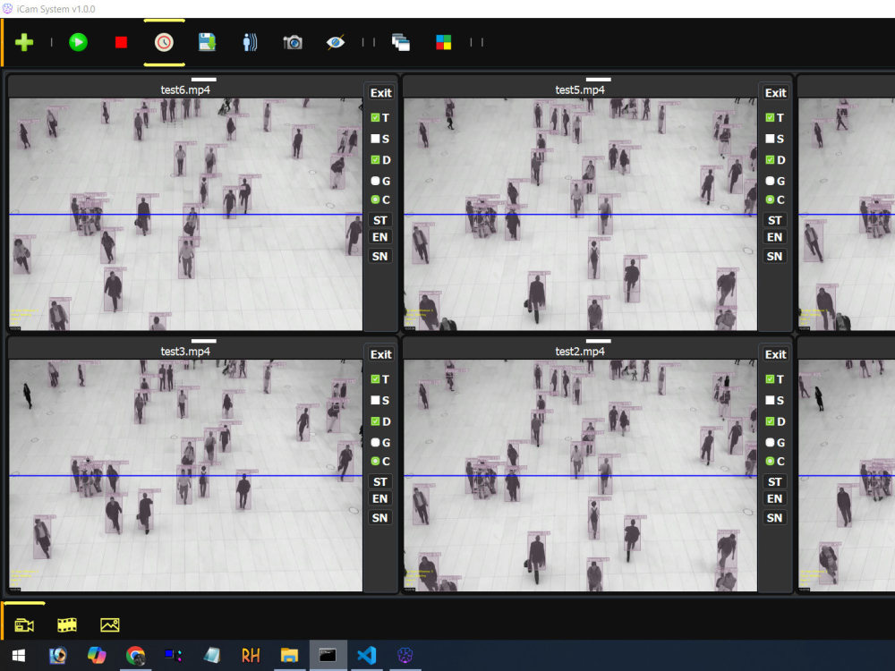Add a new camera source with the plus icon

[23, 41]
